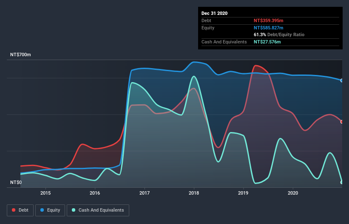
Task: Click the 2015 x-axis label
Action: pyautogui.click(x=45, y=193)
